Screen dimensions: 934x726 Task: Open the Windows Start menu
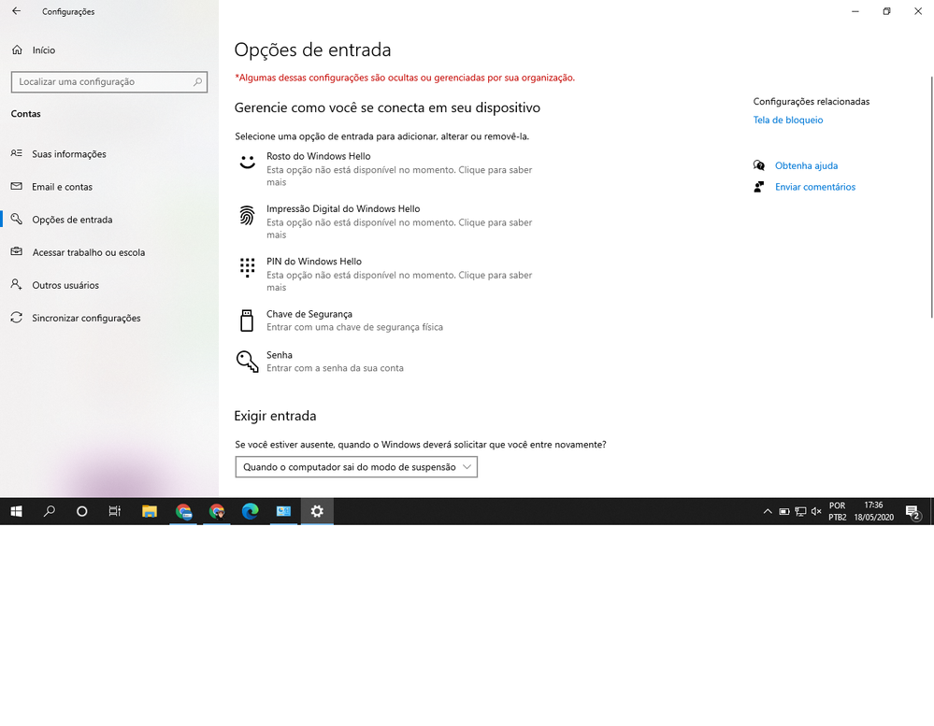[16, 511]
